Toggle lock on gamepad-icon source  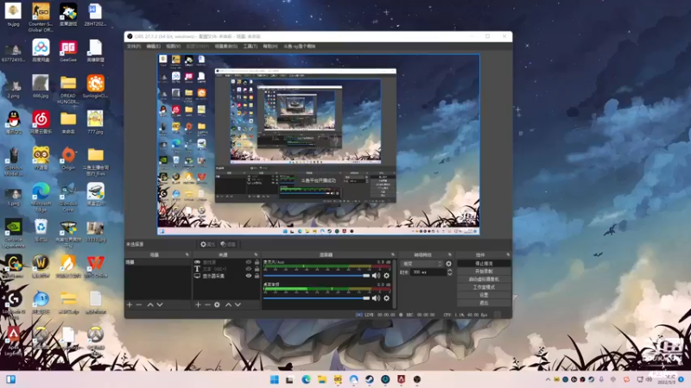pyautogui.click(x=257, y=262)
